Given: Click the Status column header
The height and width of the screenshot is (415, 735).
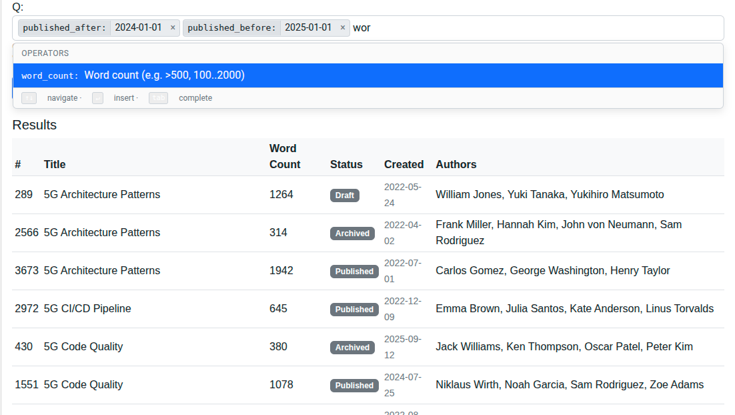Looking at the screenshot, I should click(346, 165).
